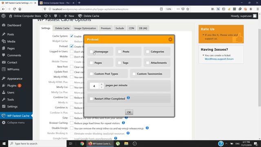Click the Windows taskbar search box

coord(37,143)
